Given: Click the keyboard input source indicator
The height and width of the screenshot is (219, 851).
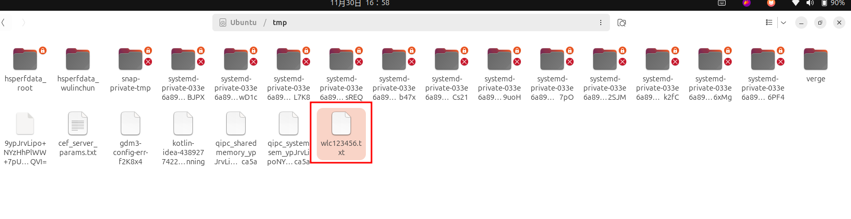Looking at the screenshot, I should coord(722,3).
